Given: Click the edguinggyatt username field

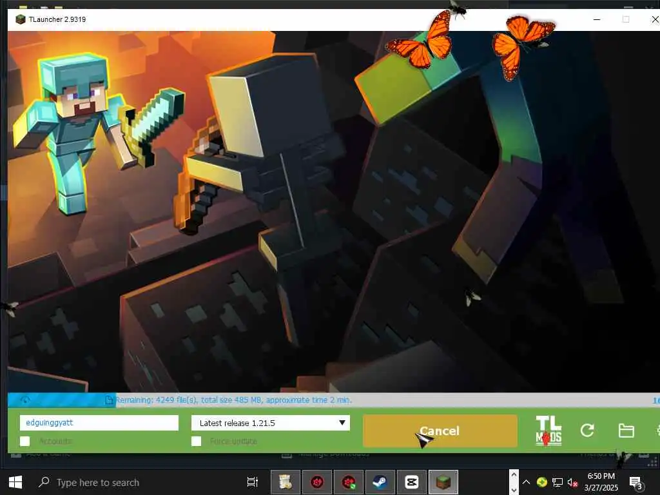Looking at the screenshot, I should [99, 423].
